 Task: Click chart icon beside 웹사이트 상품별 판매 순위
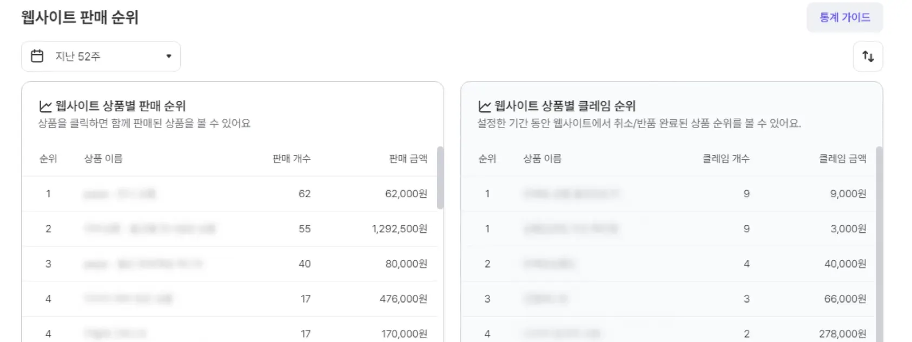coord(45,106)
